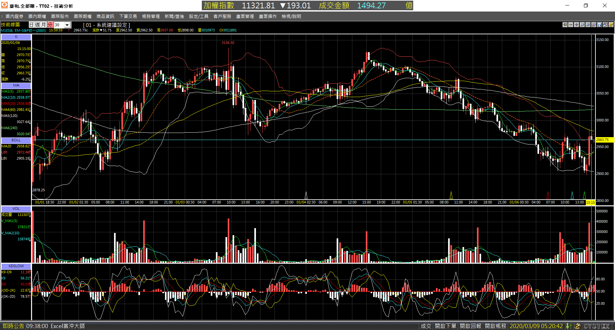615x330 pixels.
Task: Open the 設定/工具 menu
Action: 199,16
